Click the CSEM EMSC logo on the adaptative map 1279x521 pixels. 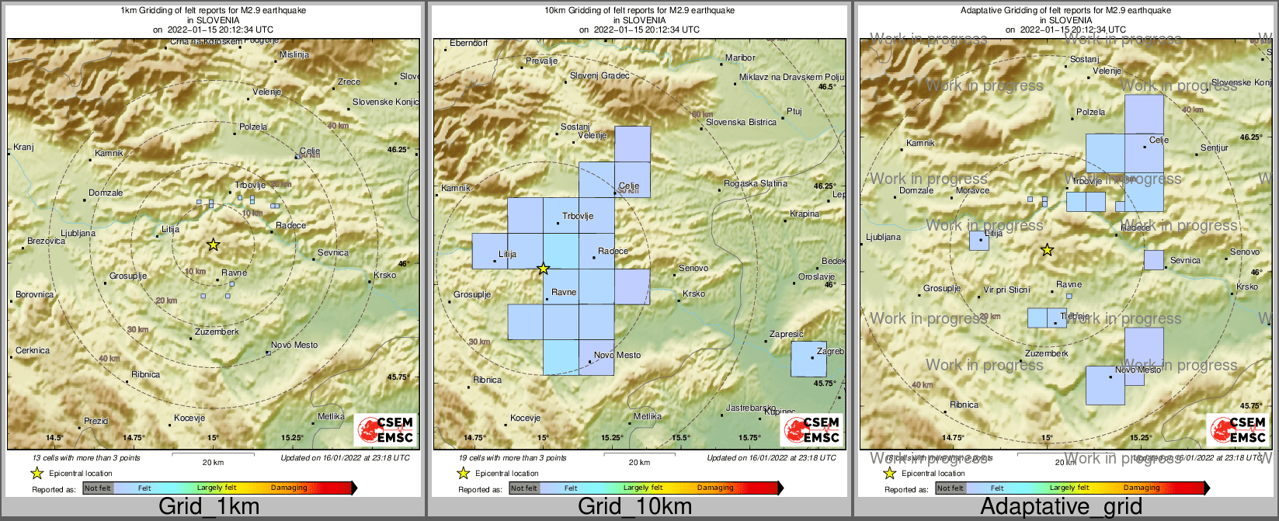pyautogui.click(x=1239, y=430)
